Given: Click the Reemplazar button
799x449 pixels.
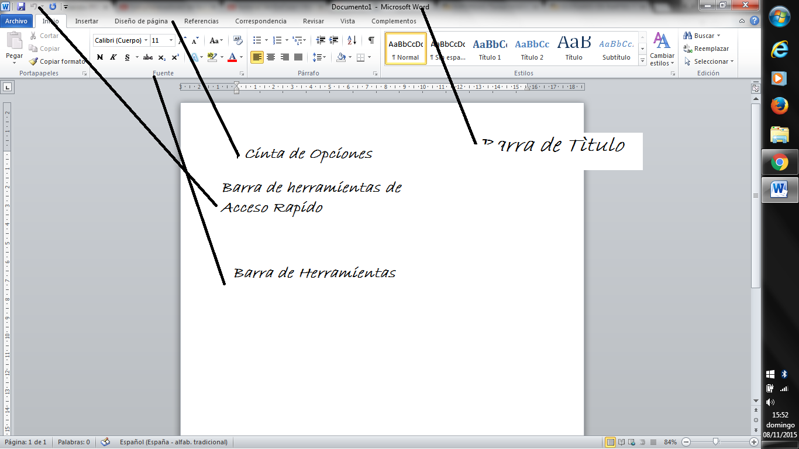Looking at the screenshot, I should point(707,49).
